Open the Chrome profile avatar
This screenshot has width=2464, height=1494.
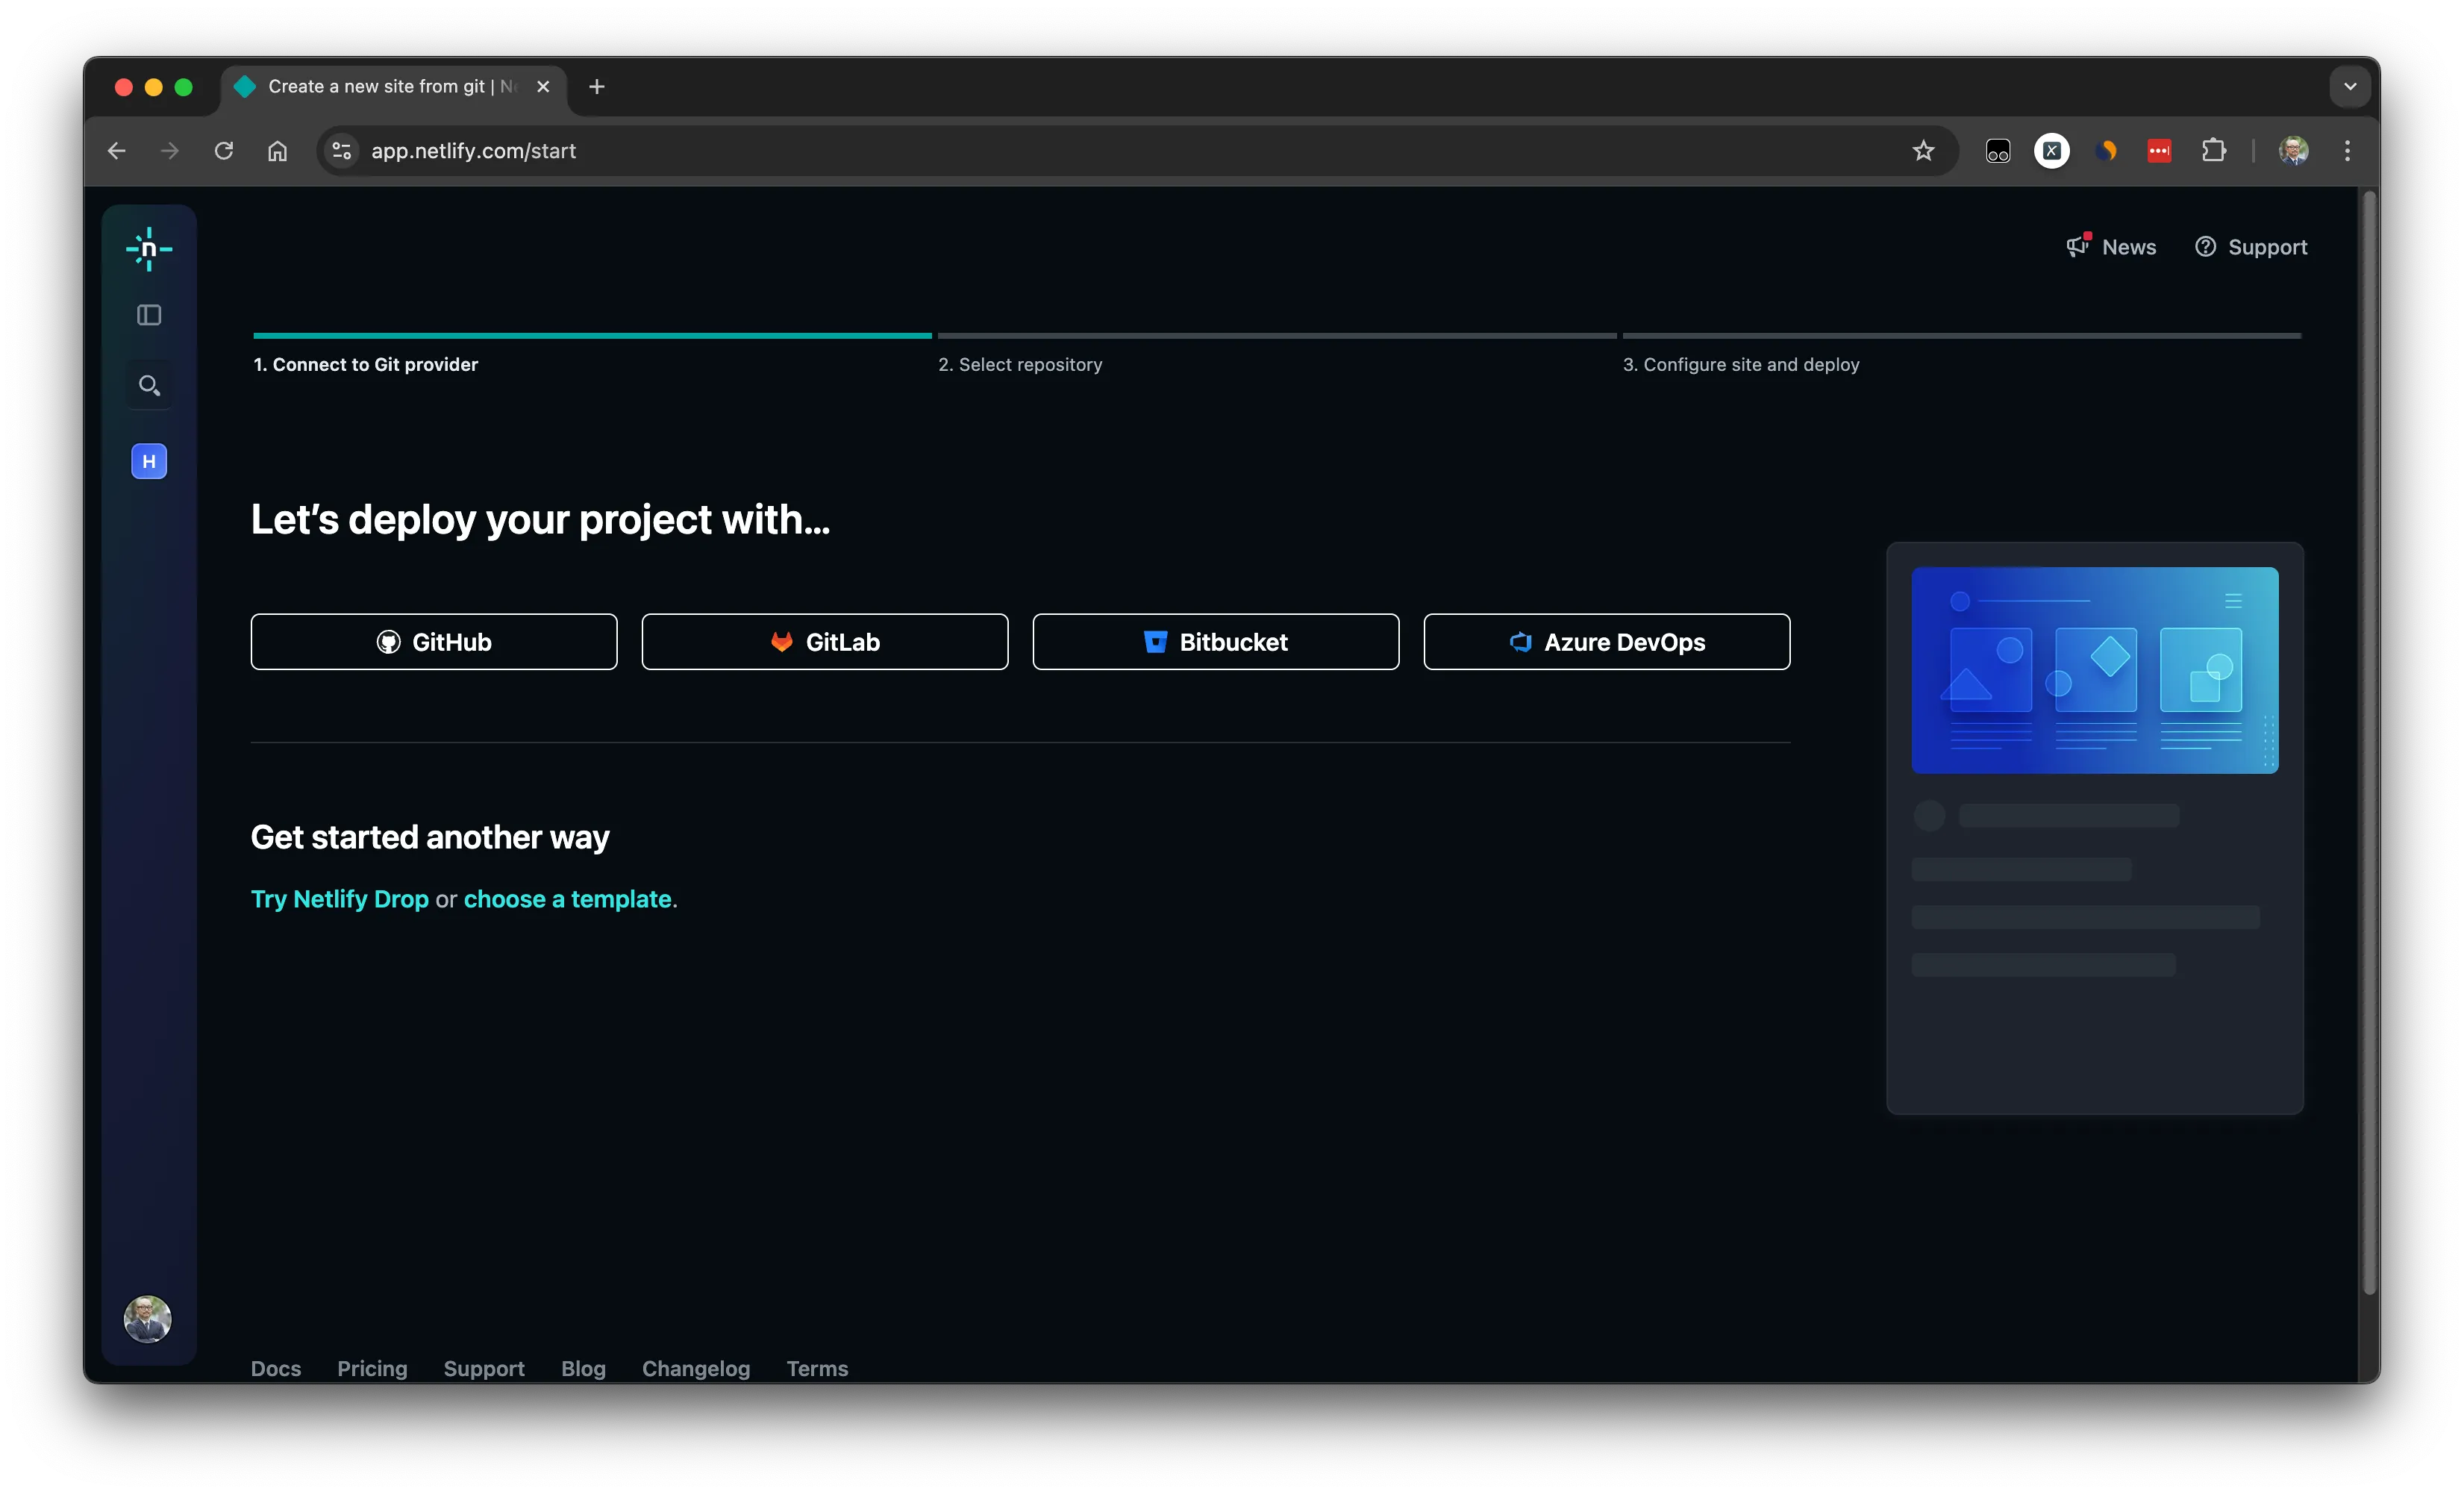click(2294, 151)
